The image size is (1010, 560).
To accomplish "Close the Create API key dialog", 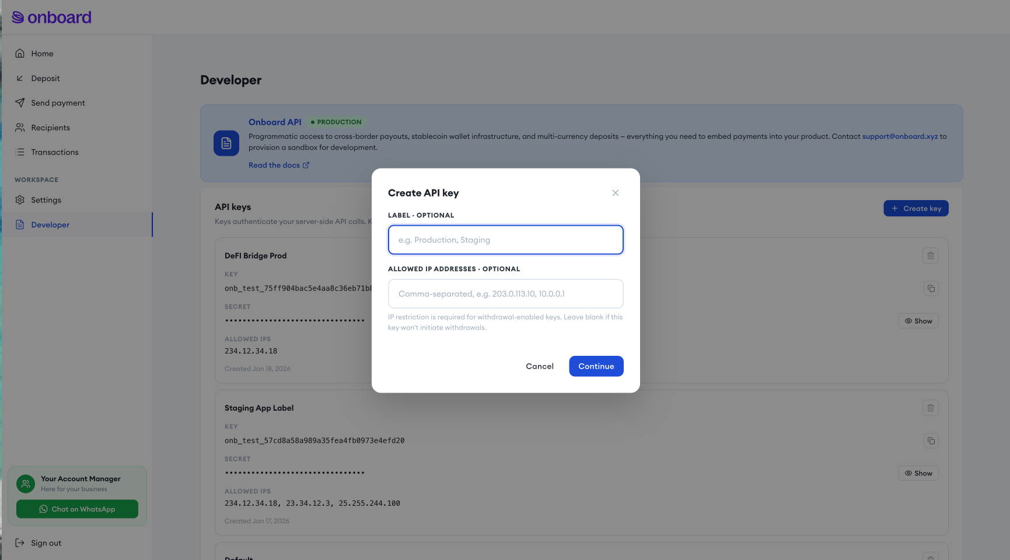I will [x=616, y=193].
